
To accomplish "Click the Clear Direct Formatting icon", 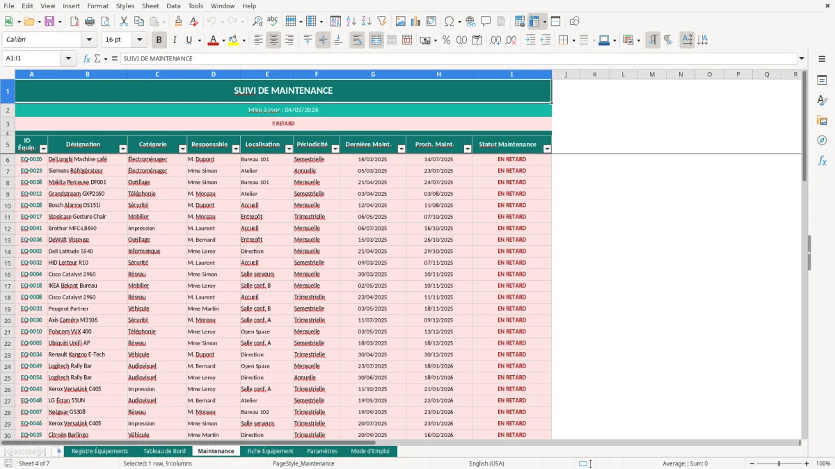I will tap(194, 22).
